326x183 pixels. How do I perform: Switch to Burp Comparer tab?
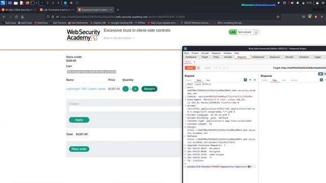[304, 57]
